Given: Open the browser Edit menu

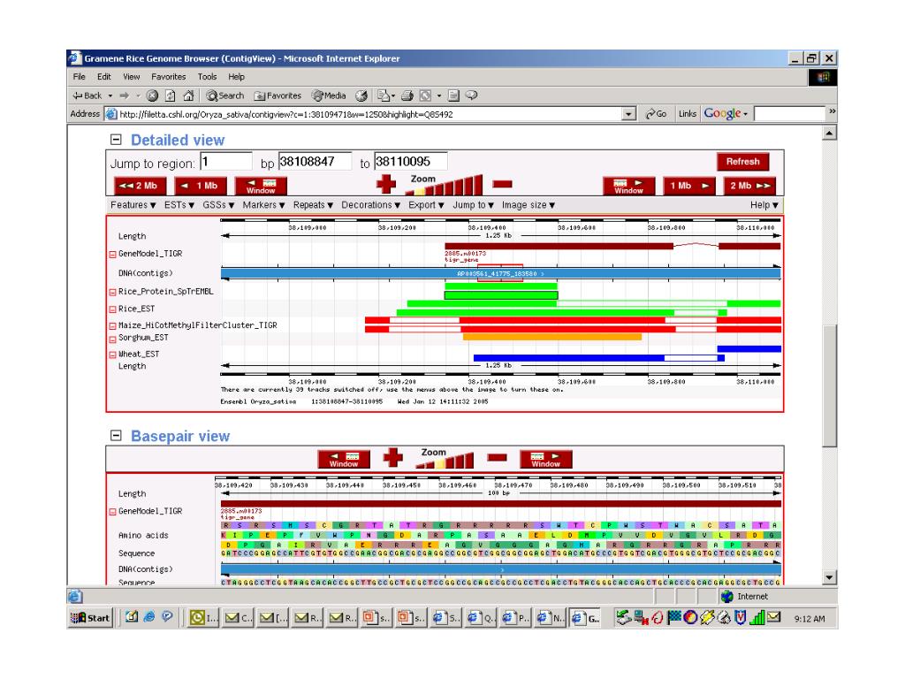Looking at the screenshot, I should click(x=104, y=77).
